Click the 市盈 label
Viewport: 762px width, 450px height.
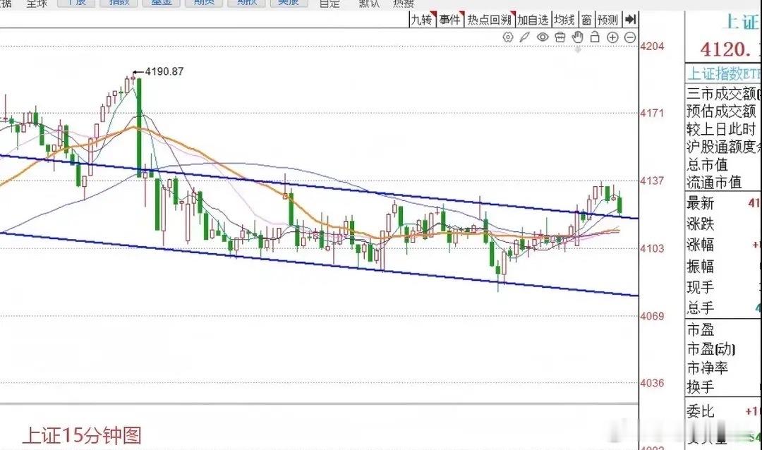(x=701, y=330)
